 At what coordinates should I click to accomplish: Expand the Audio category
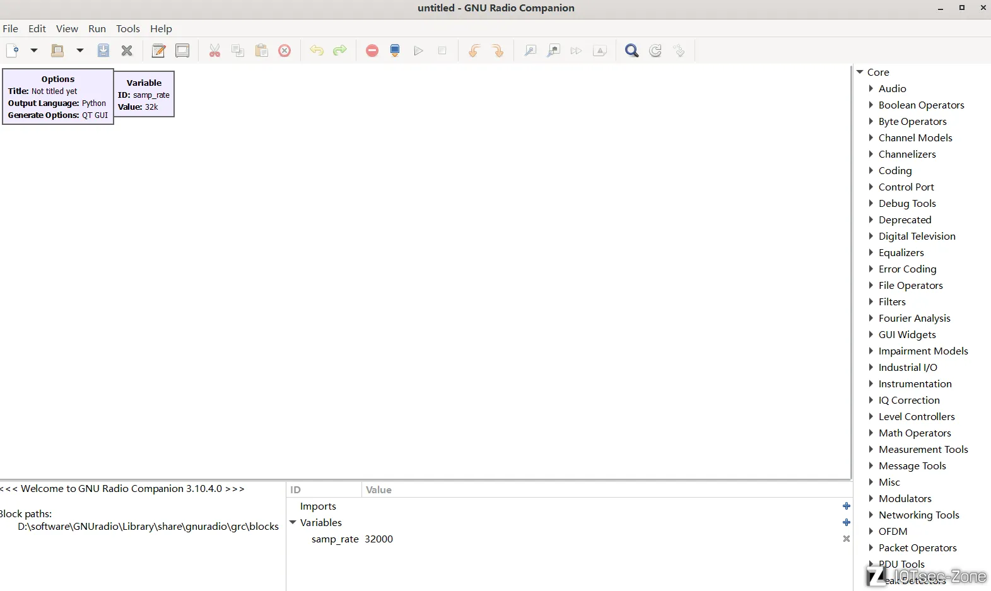871,88
